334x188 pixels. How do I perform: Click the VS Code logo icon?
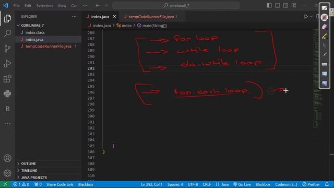click(6, 6)
